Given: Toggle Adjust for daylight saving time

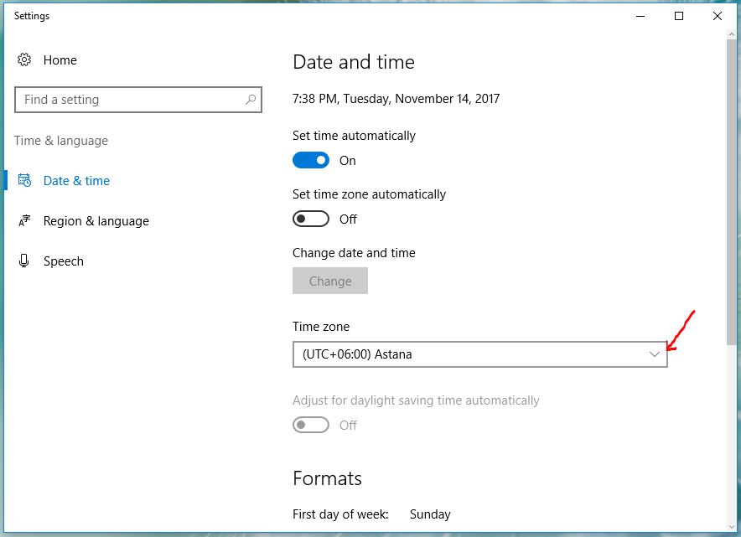Looking at the screenshot, I should tap(310, 426).
